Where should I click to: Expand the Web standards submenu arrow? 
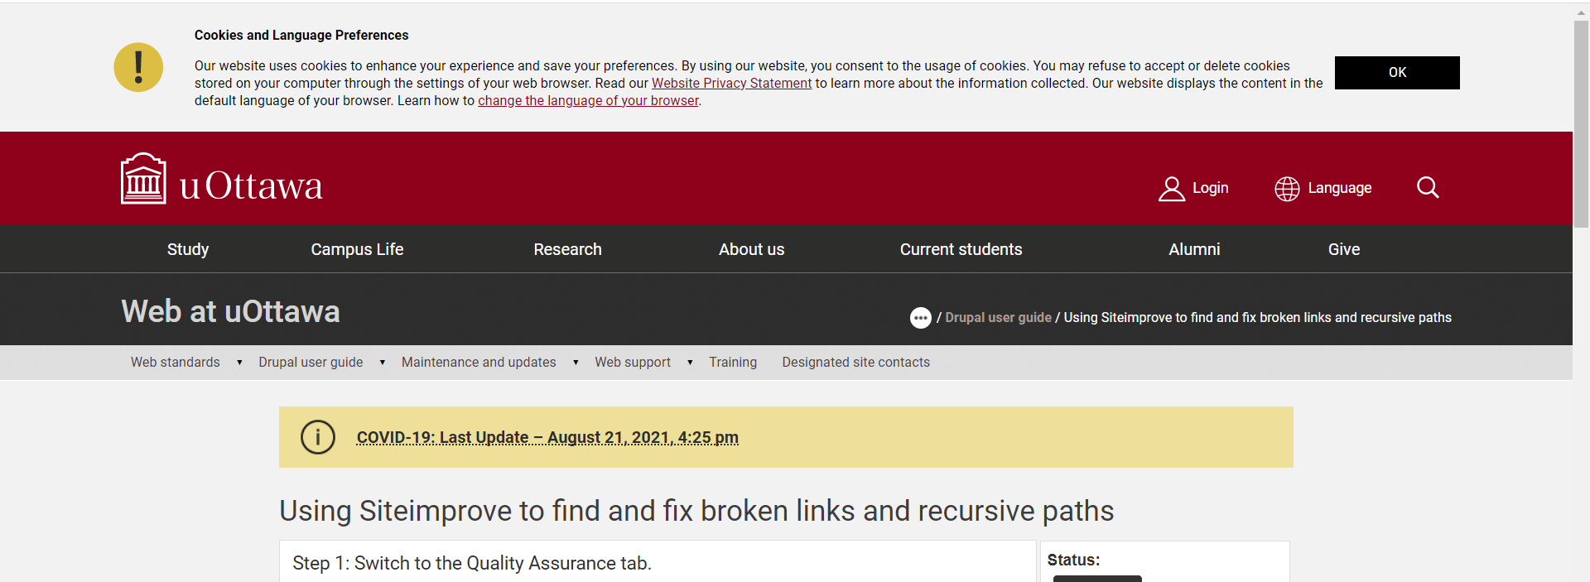click(x=238, y=362)
